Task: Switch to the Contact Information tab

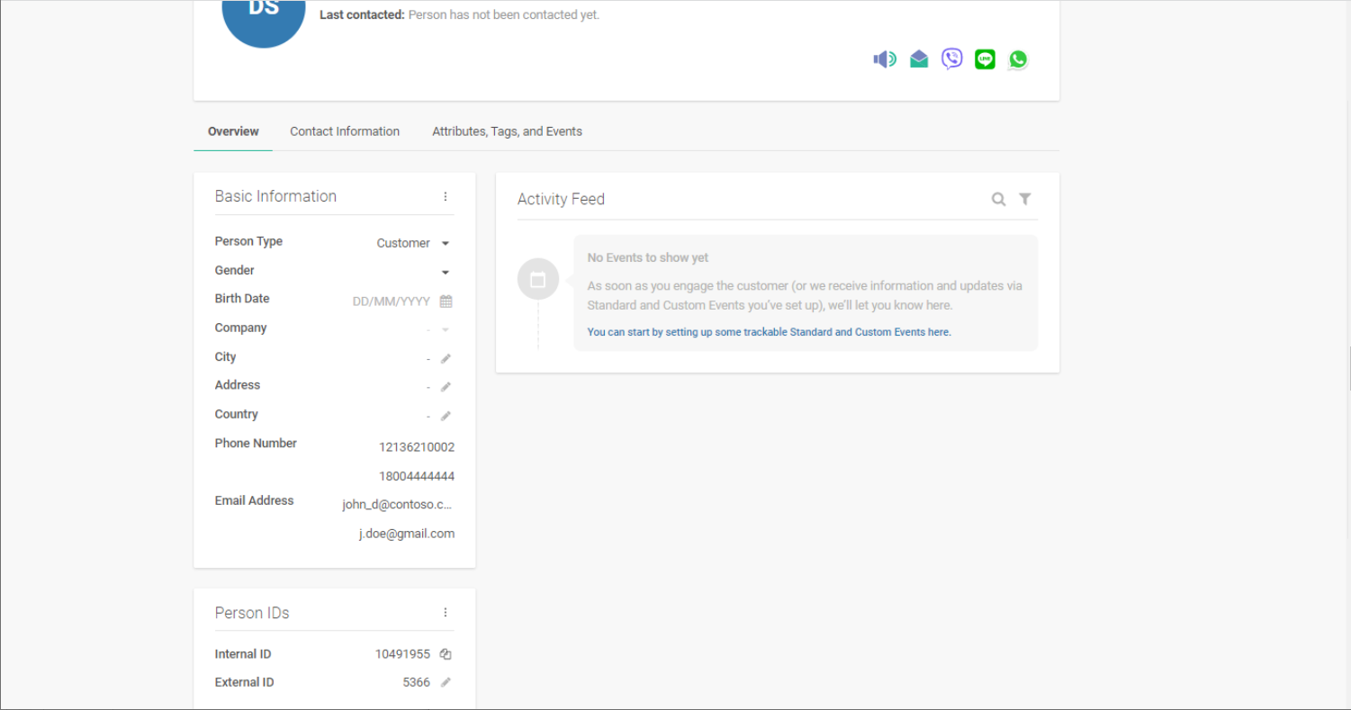Action: pyautogui.click(x=345, y=131)
